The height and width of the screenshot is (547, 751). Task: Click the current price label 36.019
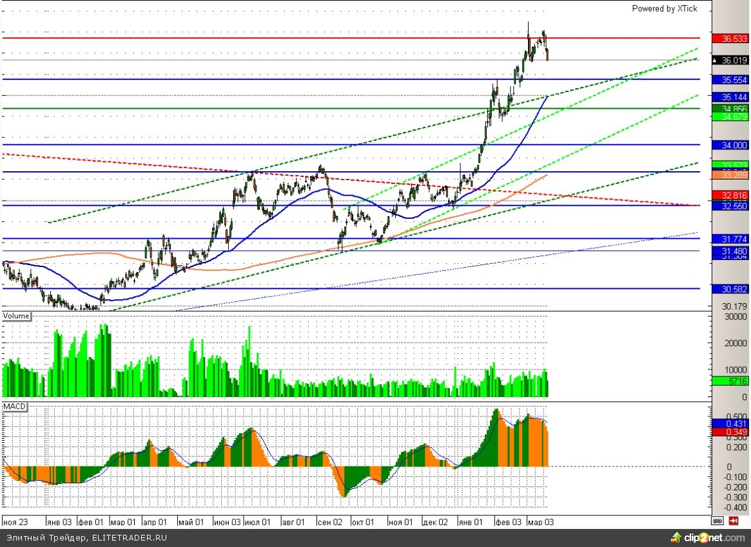tap(730, 60)
